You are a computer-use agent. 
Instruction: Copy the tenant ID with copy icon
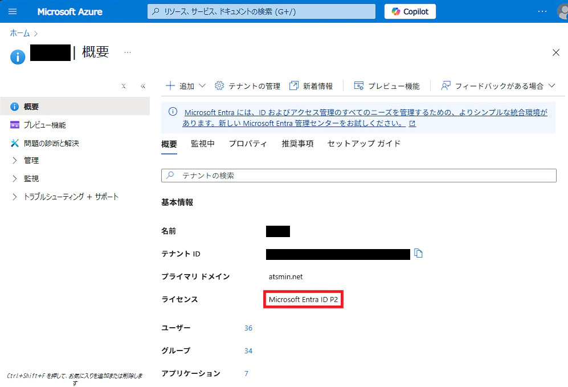click(418, 253)
